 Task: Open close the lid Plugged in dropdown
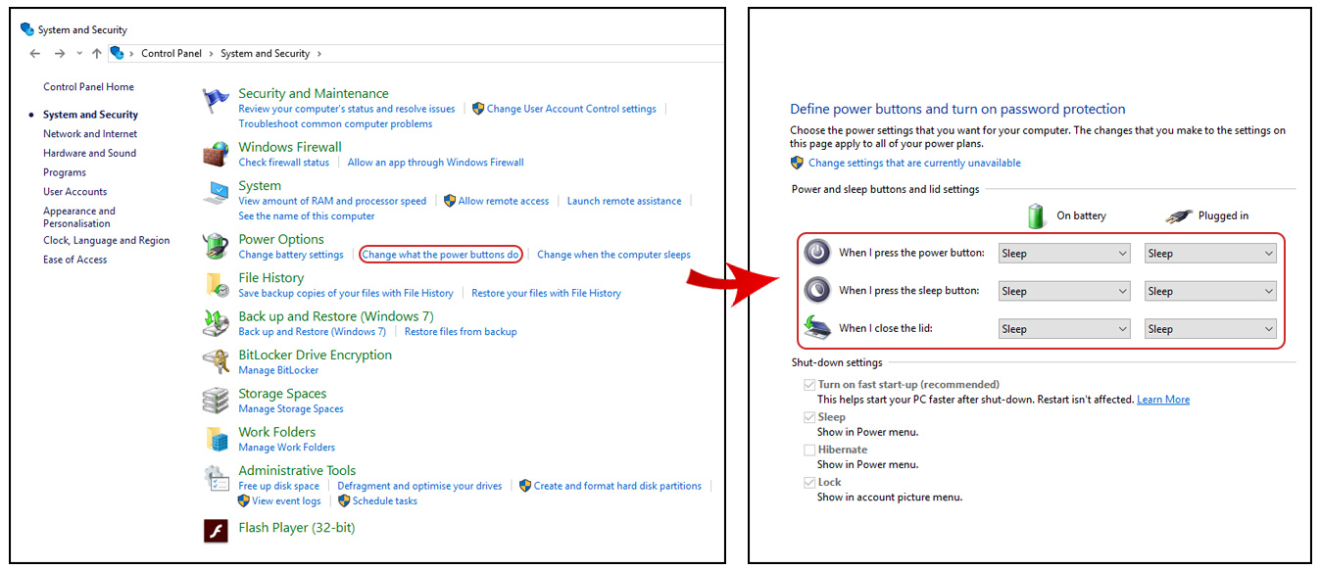click(1210, 329)
